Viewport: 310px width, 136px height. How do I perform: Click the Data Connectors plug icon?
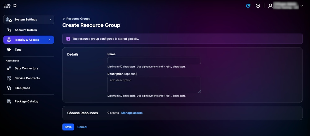point(9,68)
